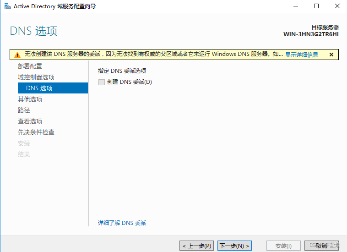
Task: Click the server name WIN-3HN3G2TR6HI
Action: [311, 34]
